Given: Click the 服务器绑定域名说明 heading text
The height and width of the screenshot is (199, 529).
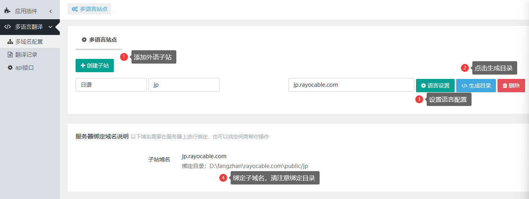Looking at the screenshot, I should point(102,136).
